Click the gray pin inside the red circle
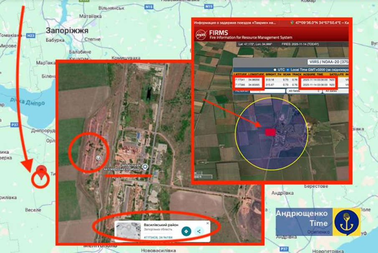This screenshot has height=253, width=378. (98, 158)
